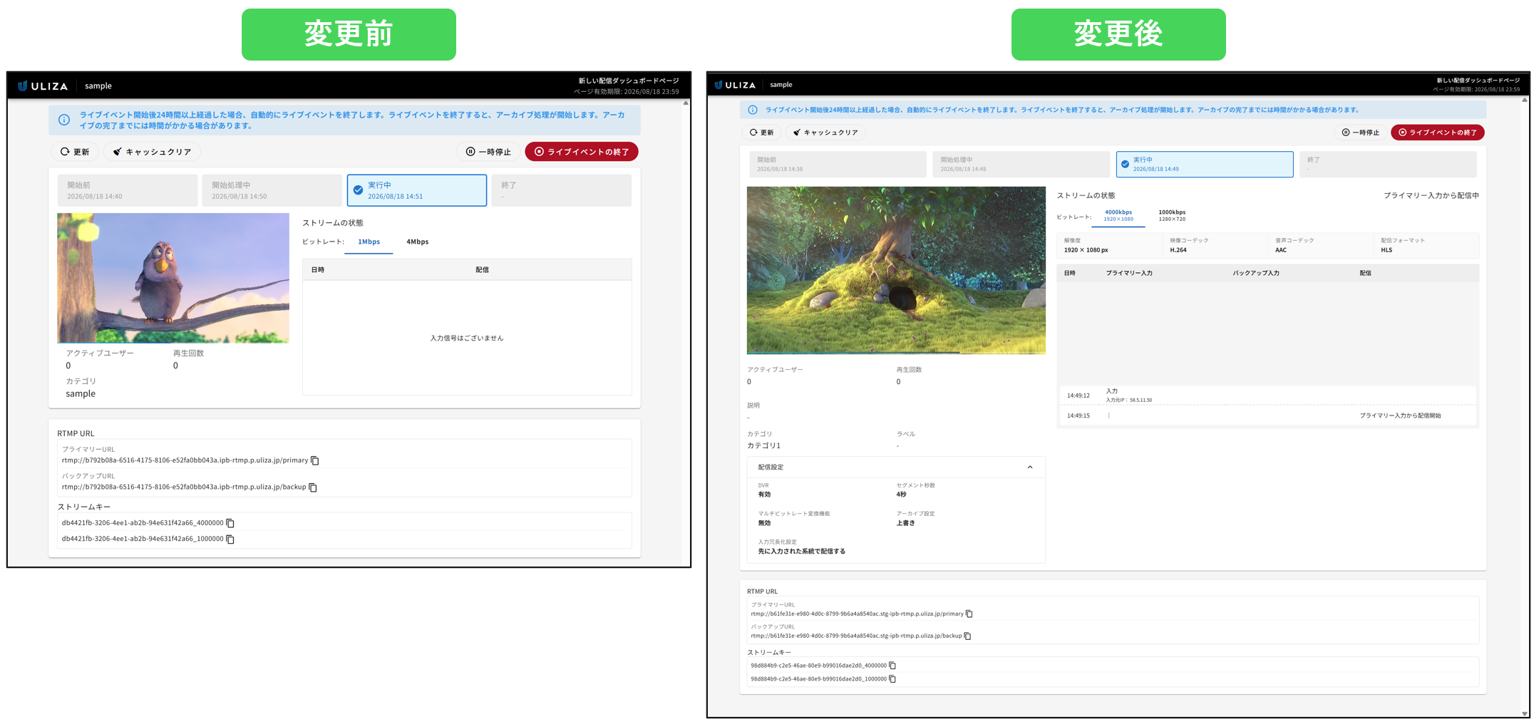This screenshot has width=1534, height=724.
Task: Click the 開始前 status step in 変更後 panel
Action: click(838, 165)
